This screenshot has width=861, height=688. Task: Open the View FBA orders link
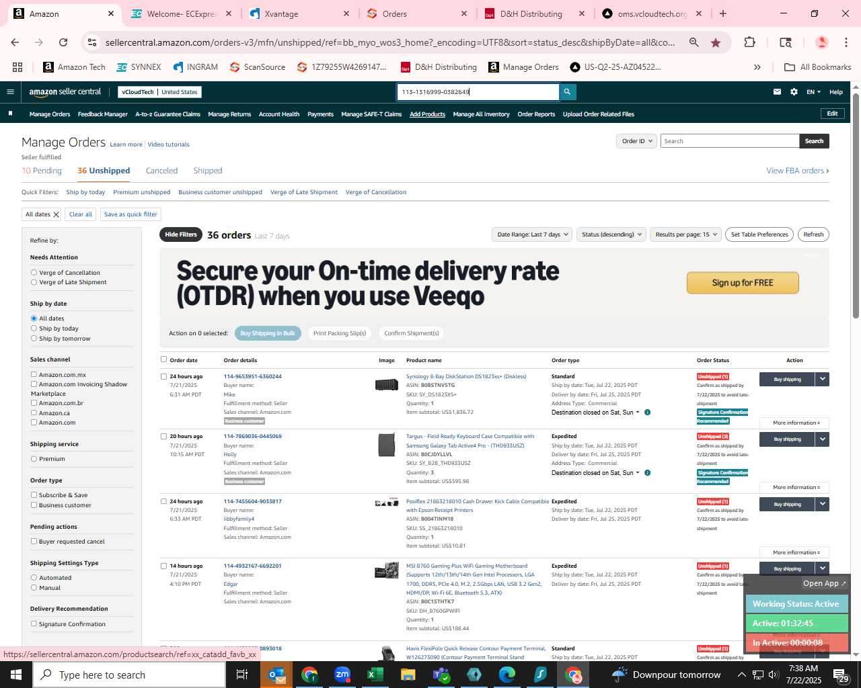tap(798, 171)
